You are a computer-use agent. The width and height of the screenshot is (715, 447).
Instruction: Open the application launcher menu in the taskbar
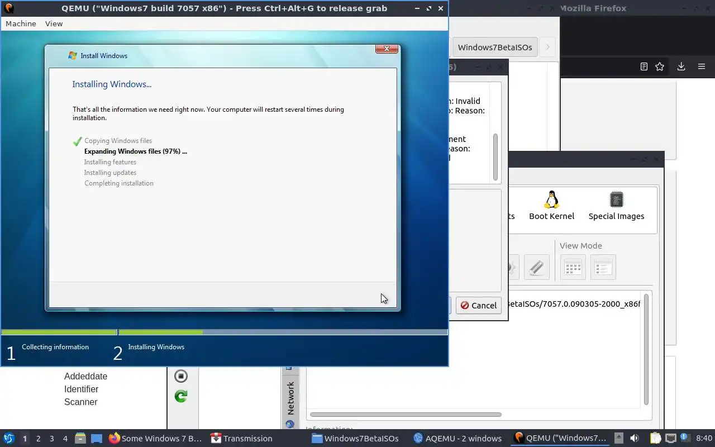click(9, 438)
